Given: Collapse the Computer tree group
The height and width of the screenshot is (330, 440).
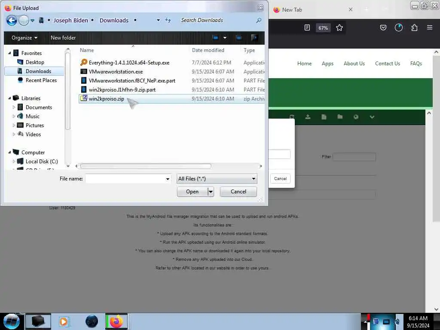Looking at the screenshot, I should [x=9, y=153].
